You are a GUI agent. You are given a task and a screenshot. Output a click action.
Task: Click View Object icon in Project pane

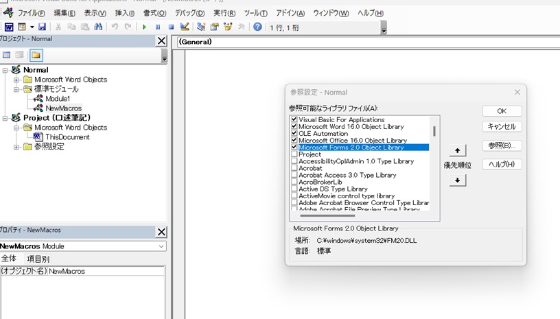tap(20, 55)
